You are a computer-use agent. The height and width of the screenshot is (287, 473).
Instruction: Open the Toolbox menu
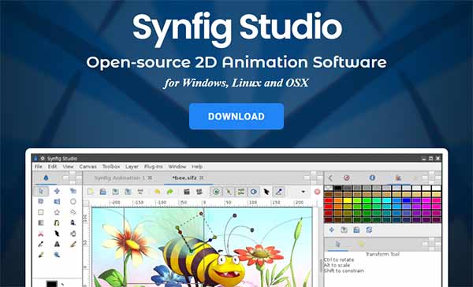pyautogui.click(x=111, y=167)
